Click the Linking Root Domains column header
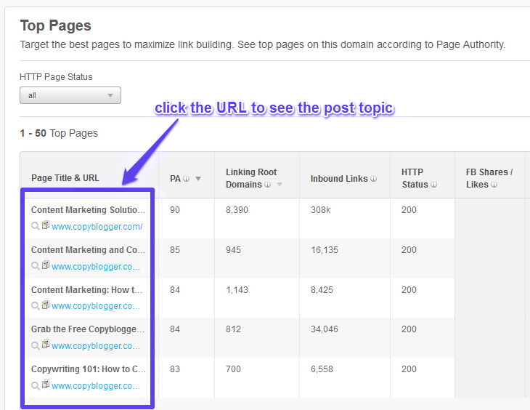The height and width of the screenshot is (410, 530). click(251, 178)
